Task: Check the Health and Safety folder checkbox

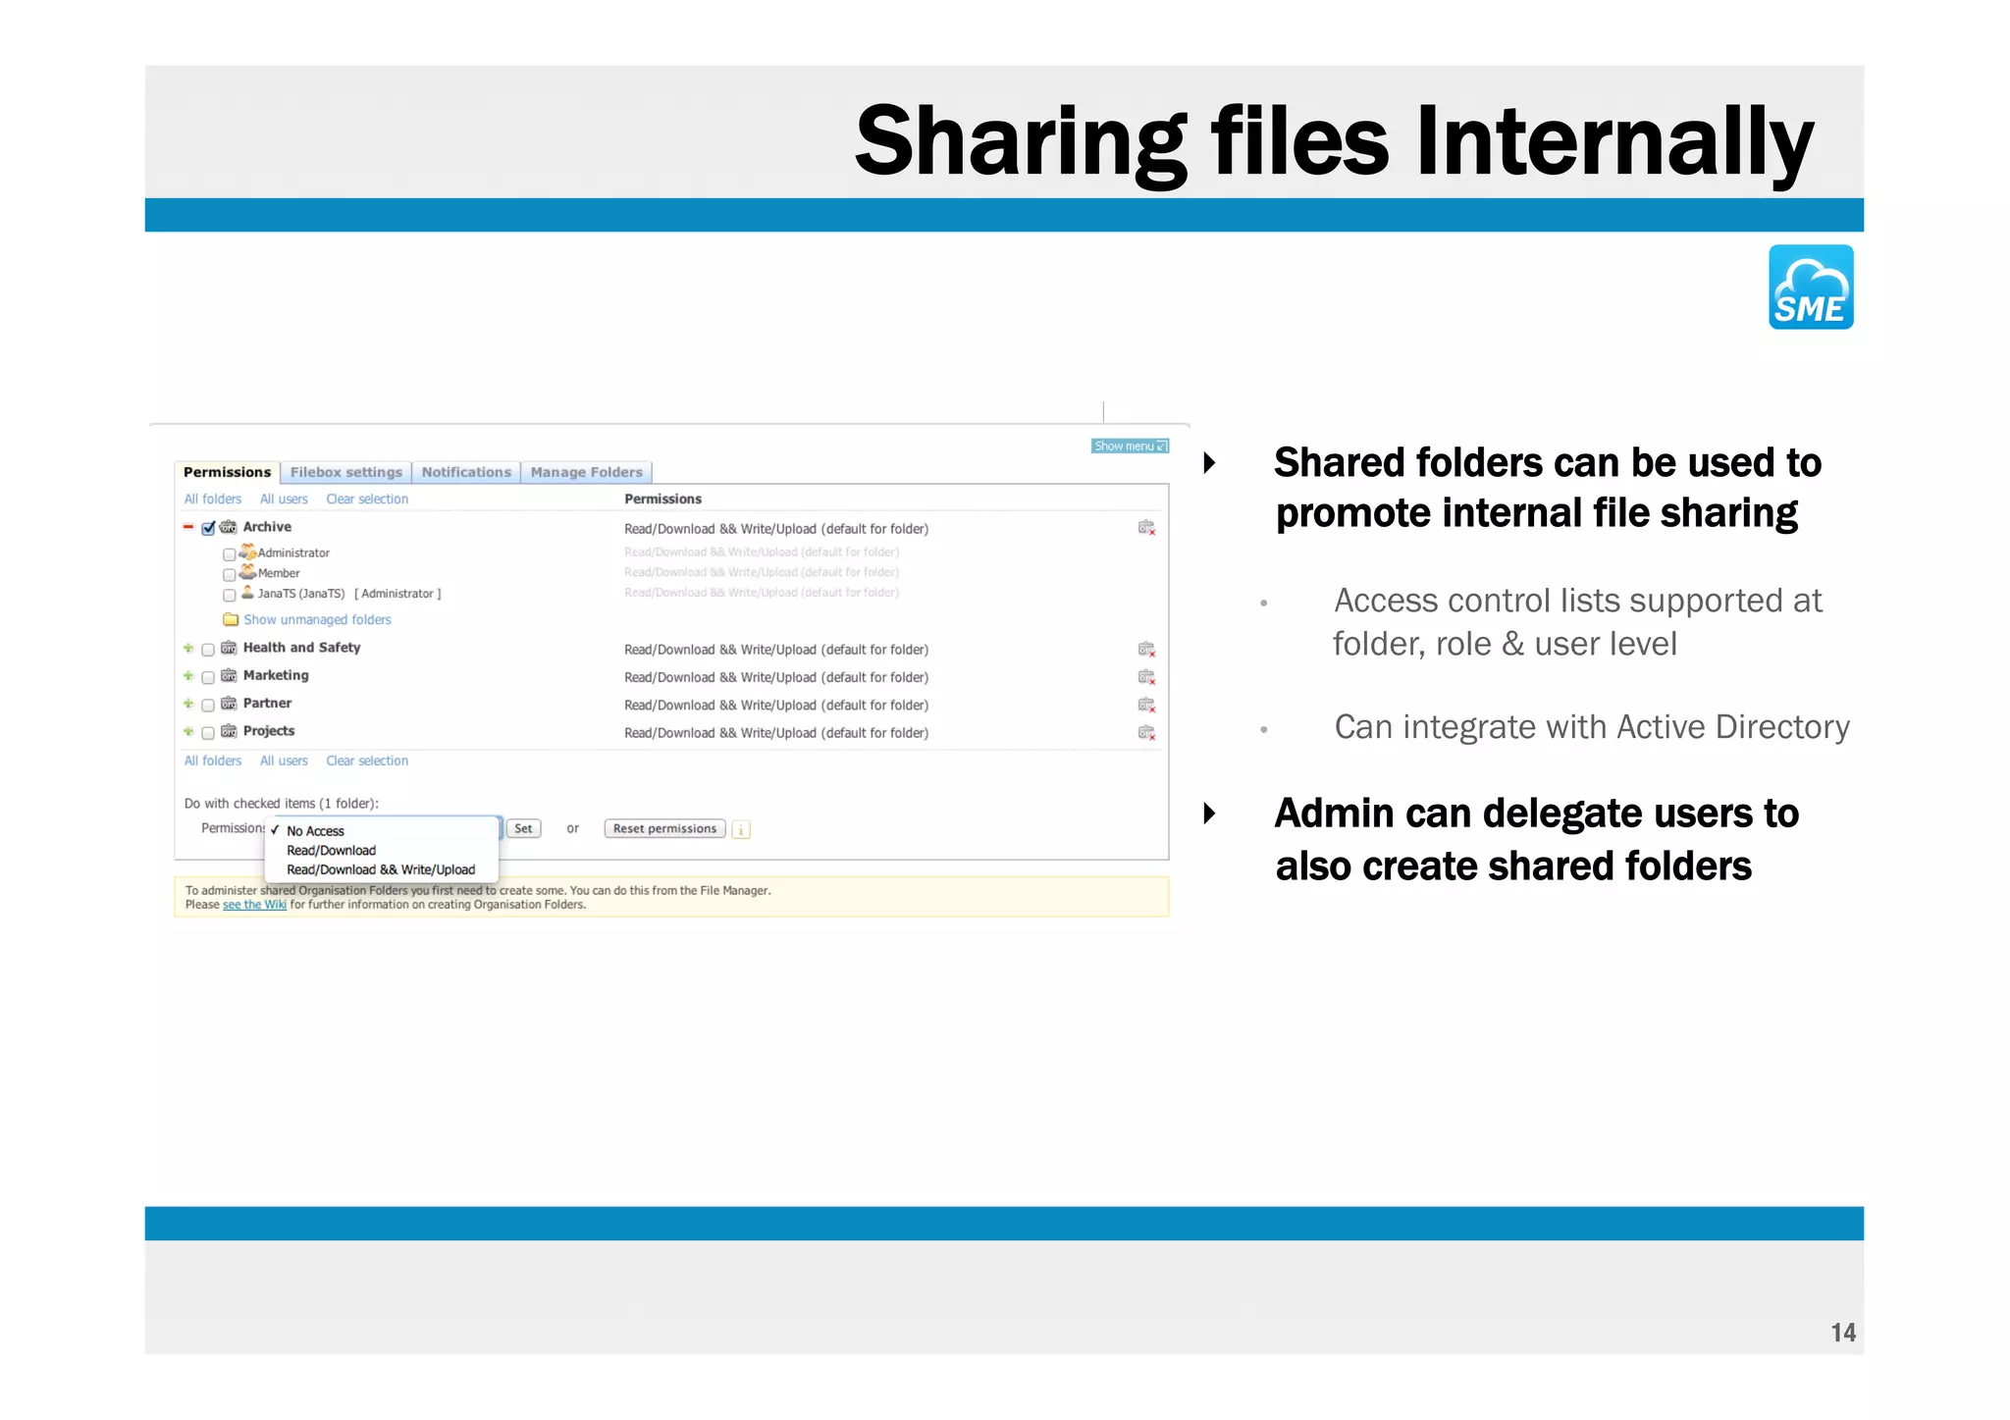Action: click(x=208, y=650)
